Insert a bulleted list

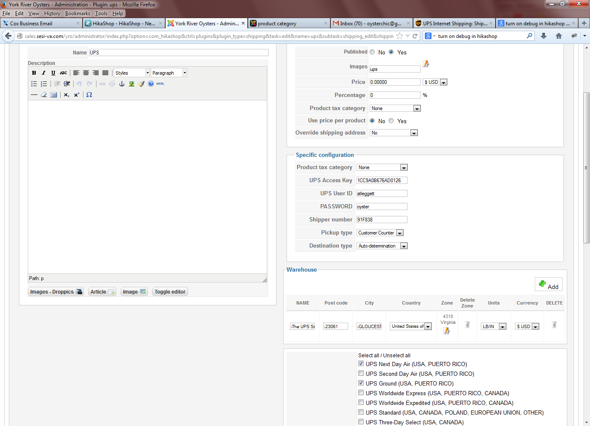click(x=34, y=84)
